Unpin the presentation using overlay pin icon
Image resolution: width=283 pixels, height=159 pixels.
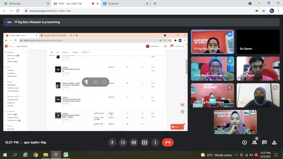pyautogui.click(x=86, y=82)
